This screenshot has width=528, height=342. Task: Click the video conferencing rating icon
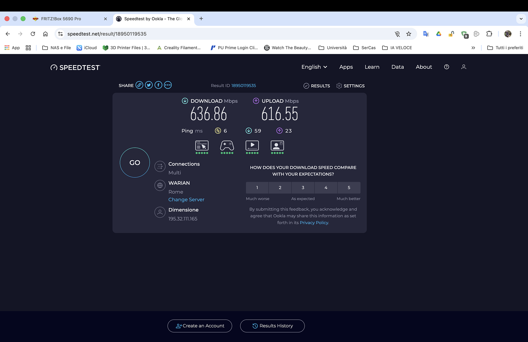click(x=277, y=147)
